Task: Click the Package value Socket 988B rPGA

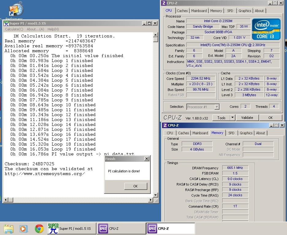Action: (218, 32)
